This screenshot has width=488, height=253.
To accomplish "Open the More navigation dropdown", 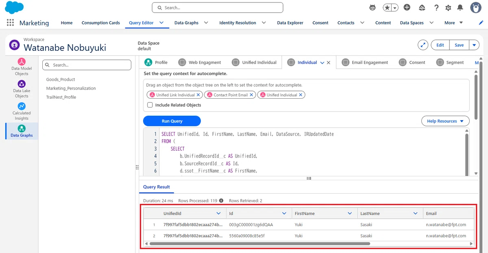I will [454, 23].
